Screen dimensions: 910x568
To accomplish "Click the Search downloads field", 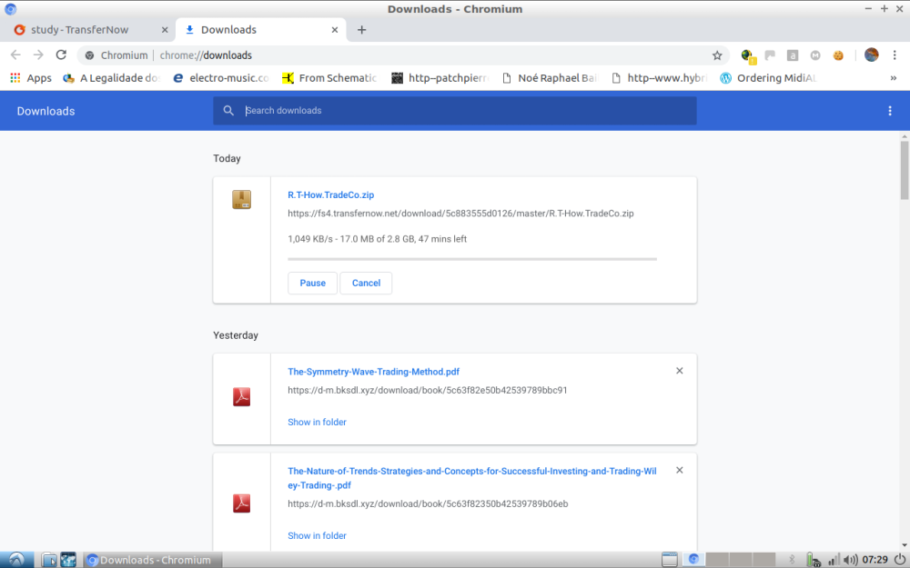I will [x=464, y=111].
